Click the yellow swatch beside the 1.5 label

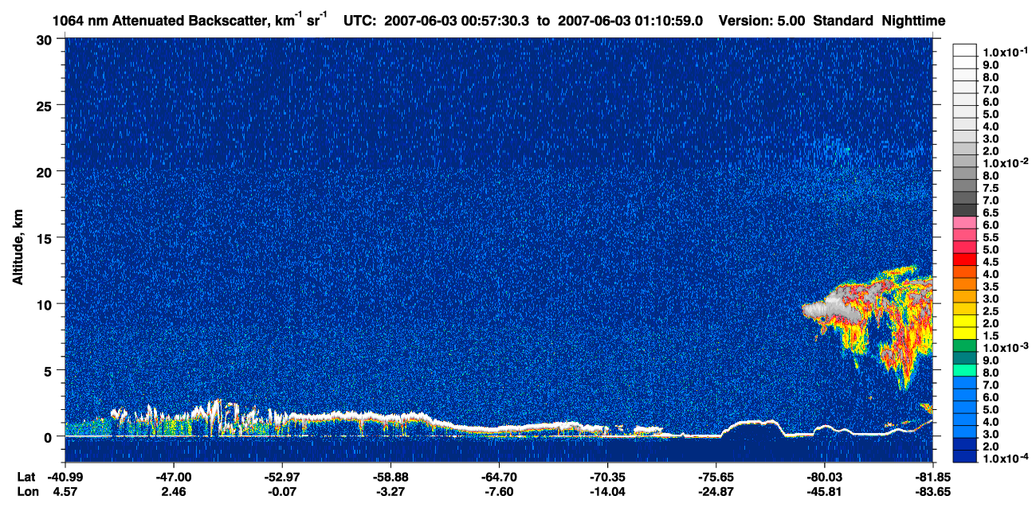pyautogui.click(x=965, y=334)
